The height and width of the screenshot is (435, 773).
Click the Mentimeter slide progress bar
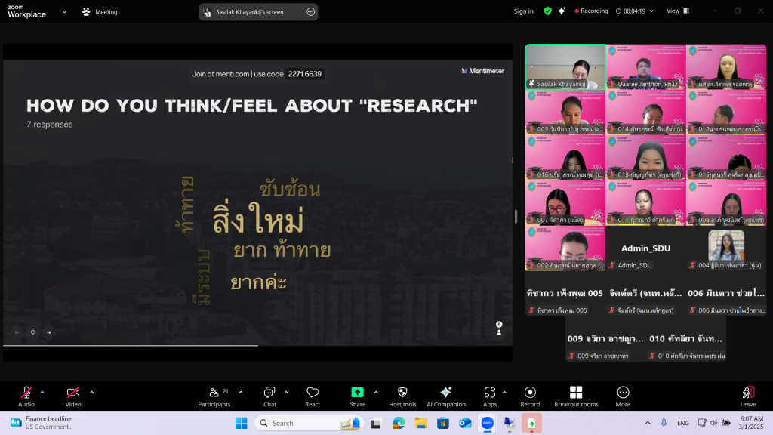pos(131,345)
